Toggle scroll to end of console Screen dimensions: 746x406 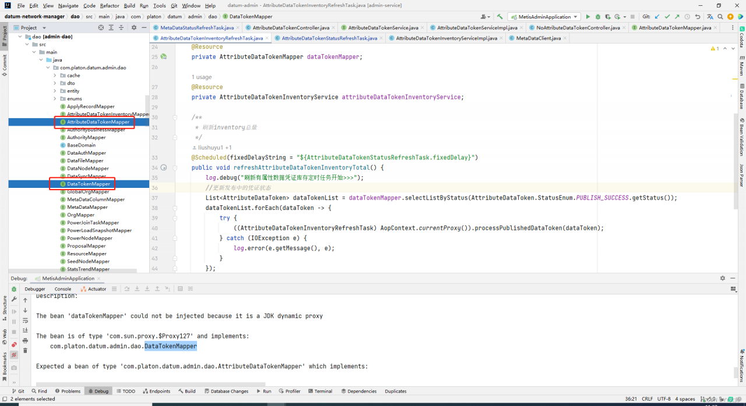(x=25, y=330)
